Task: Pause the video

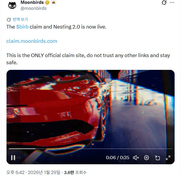Action: (x=13, y=158)
